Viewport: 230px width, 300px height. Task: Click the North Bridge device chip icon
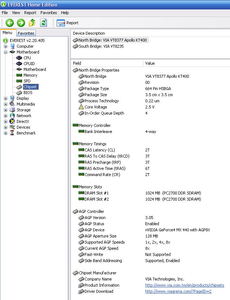coord(75,40)
